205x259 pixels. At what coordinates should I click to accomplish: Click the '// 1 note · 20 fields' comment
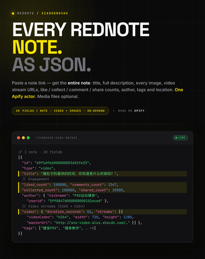(x=40, y=152)
